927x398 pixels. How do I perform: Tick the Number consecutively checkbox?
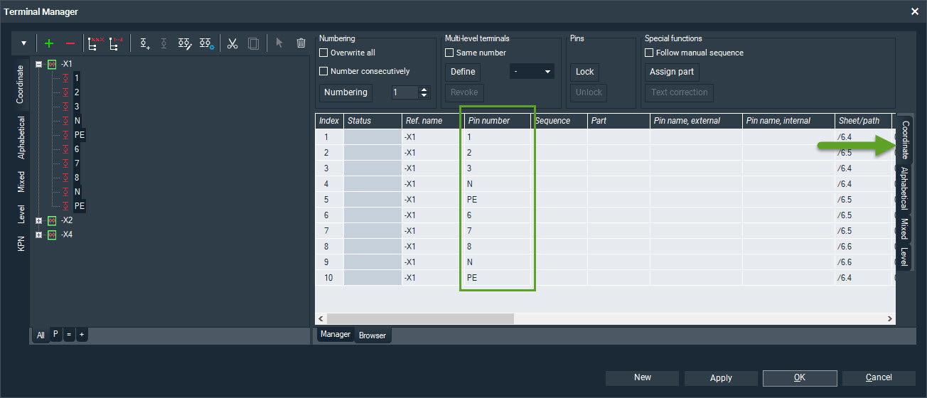(323, 71)
